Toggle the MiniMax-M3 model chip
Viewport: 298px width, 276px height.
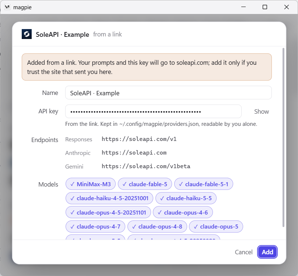coord(91,184)
